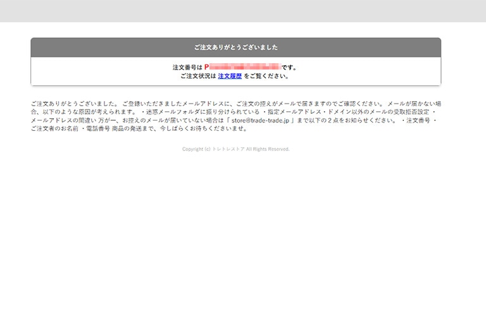
Task: Click the 電話番号 text in paragraph
Action: [98, 129]
